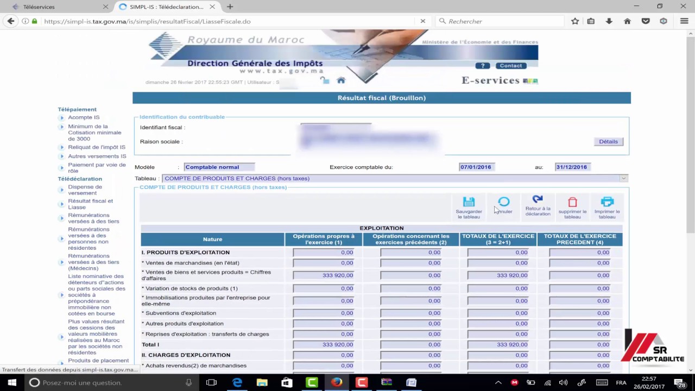Screen dimensions: 695x391
Task: Click the Contact button in header
Action: click(510, 66)
